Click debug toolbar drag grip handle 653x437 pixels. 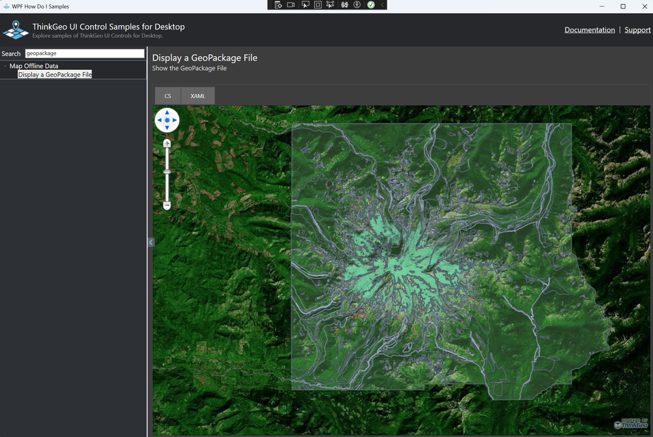click(270, 5)
